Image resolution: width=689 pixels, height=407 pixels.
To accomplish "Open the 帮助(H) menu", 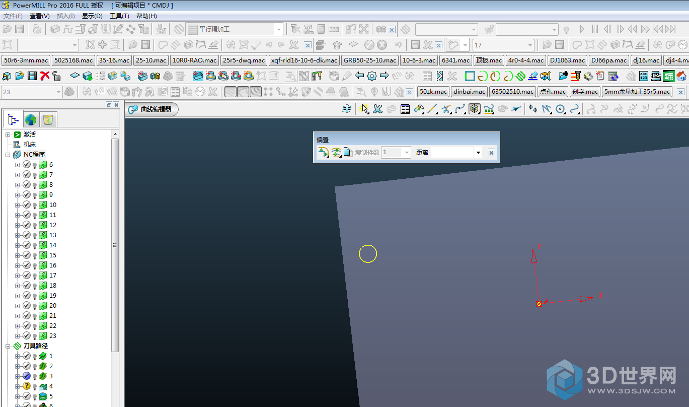I will coord(146,16).
